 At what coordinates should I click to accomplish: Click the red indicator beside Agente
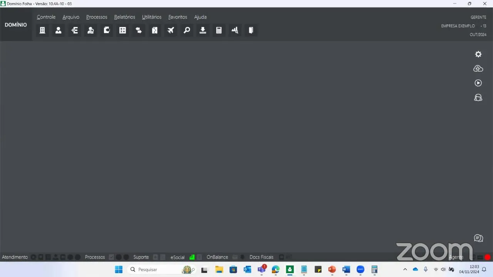pos(488,257)
